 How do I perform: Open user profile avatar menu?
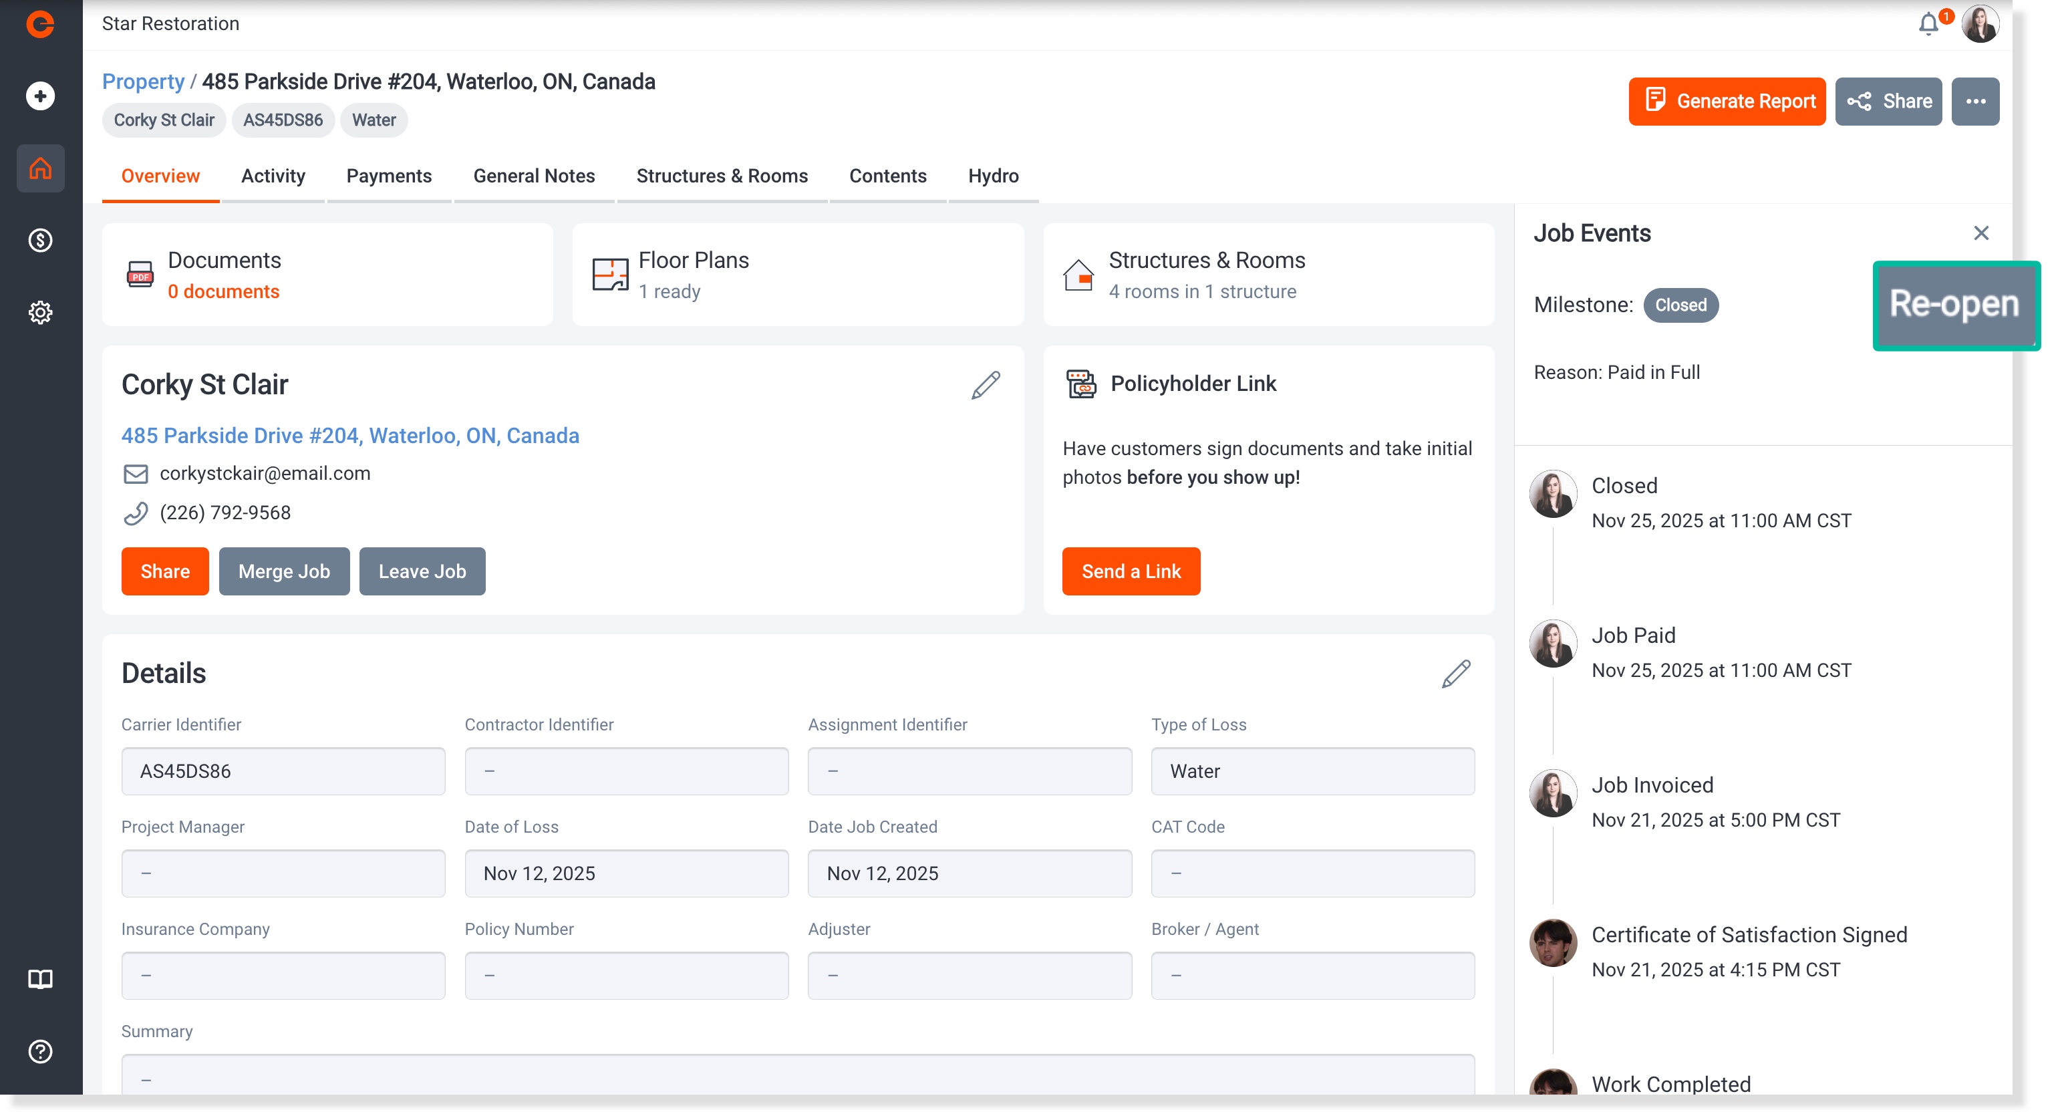click(1980, 24)
